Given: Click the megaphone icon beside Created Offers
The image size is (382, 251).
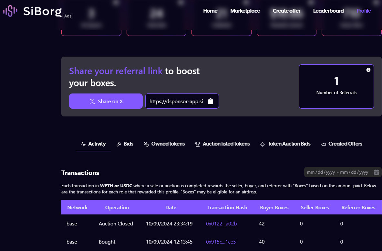Looking at the screenshot, I should (323, 144).
